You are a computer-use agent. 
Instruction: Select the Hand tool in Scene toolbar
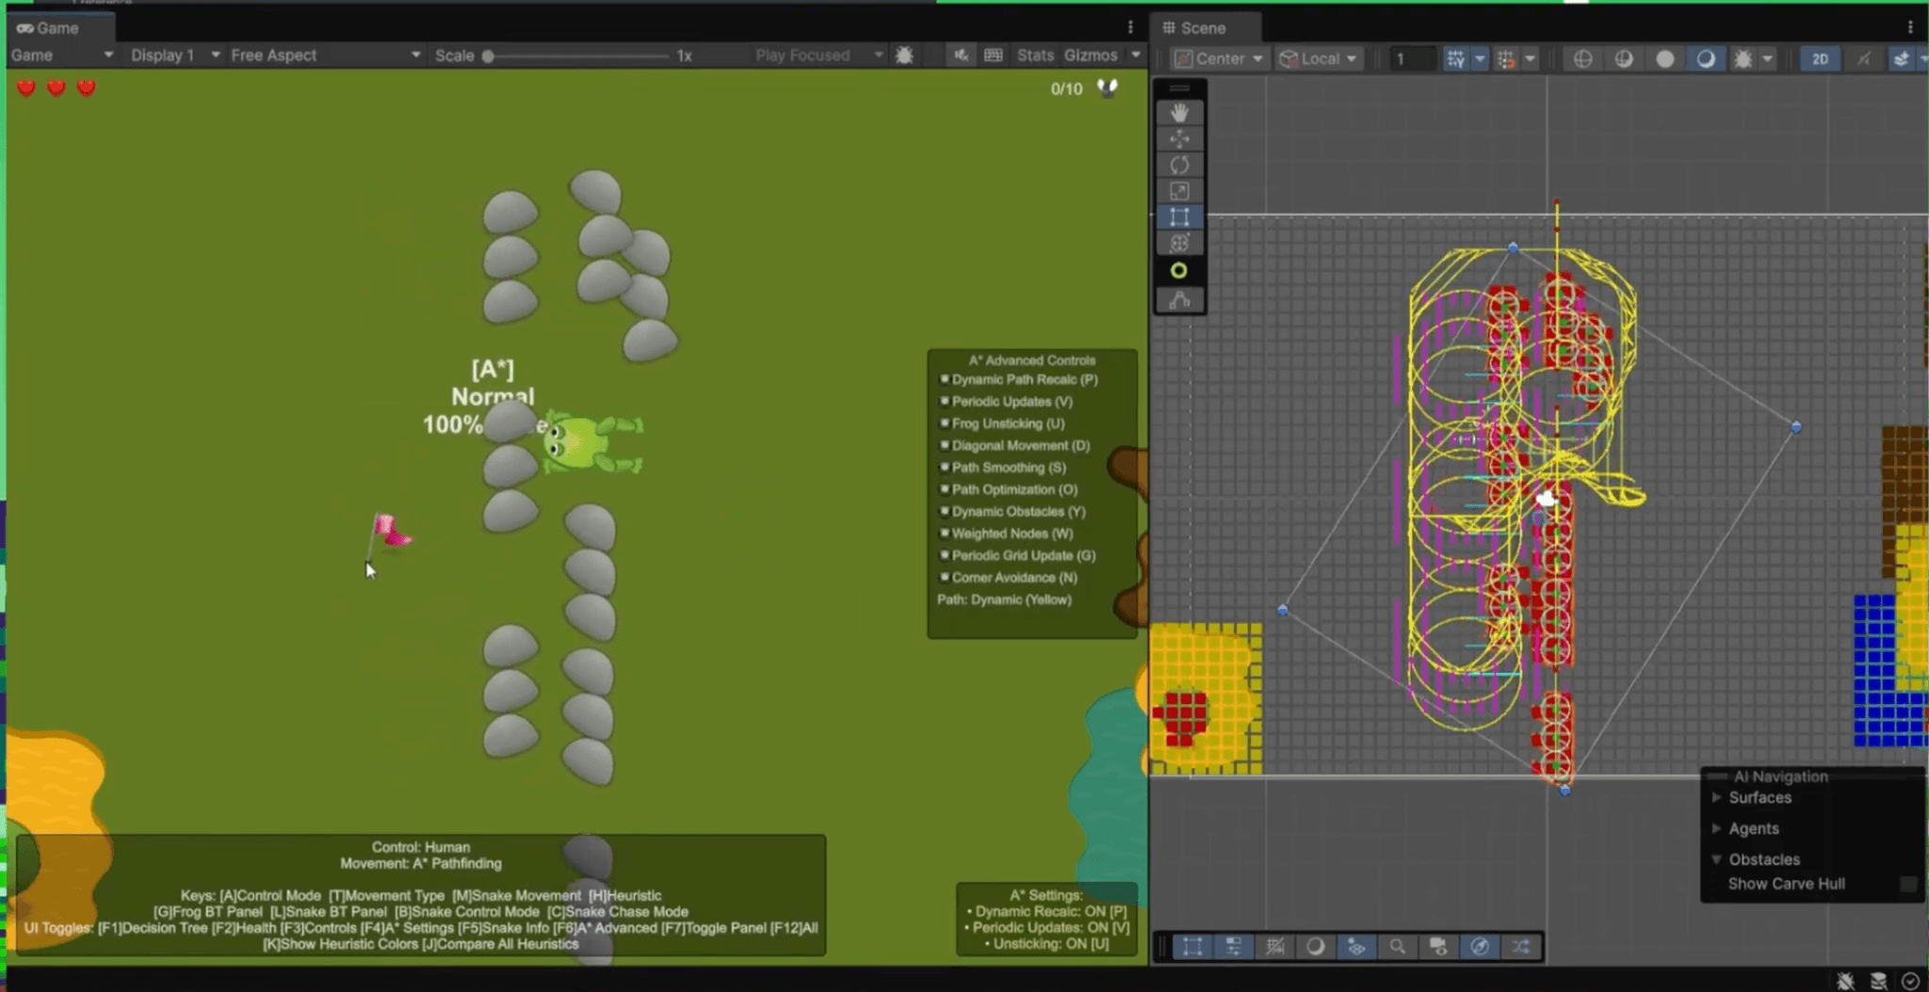click(x=1179, y=113)
